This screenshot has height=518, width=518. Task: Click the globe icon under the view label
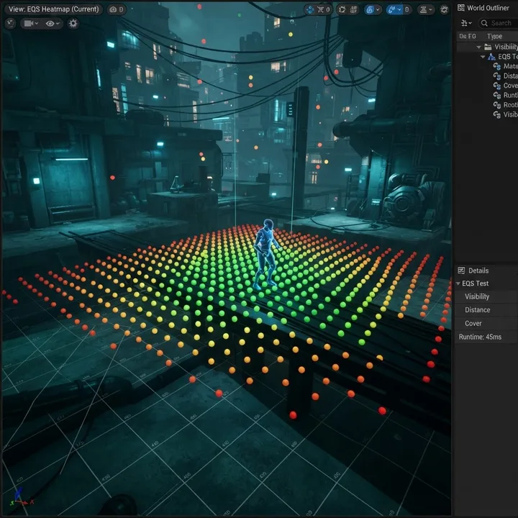pos(11,24)
